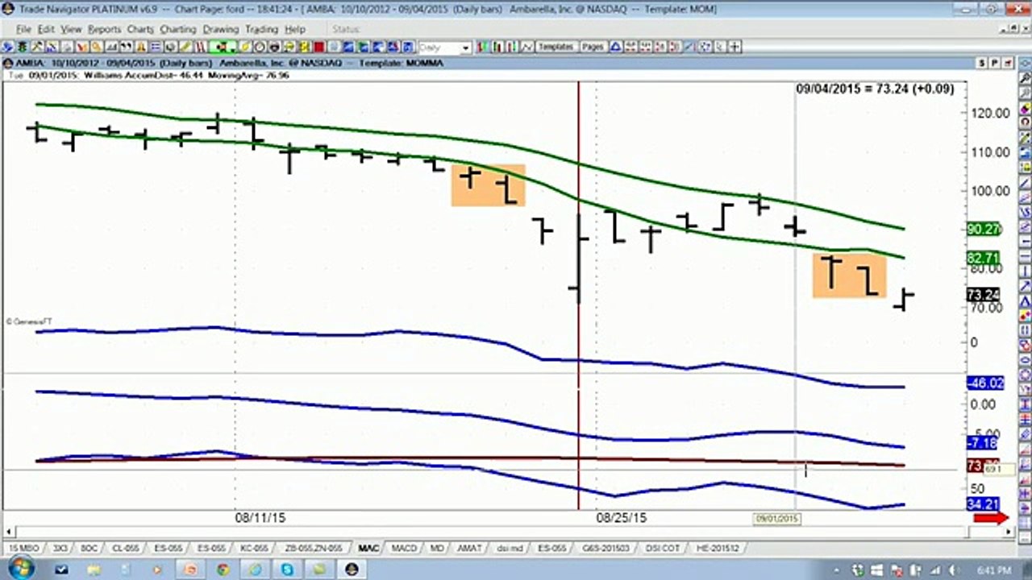The height and width of the screenshot is (580, 1032).
Task: Open the Help menu
Action: pos(295,29)
